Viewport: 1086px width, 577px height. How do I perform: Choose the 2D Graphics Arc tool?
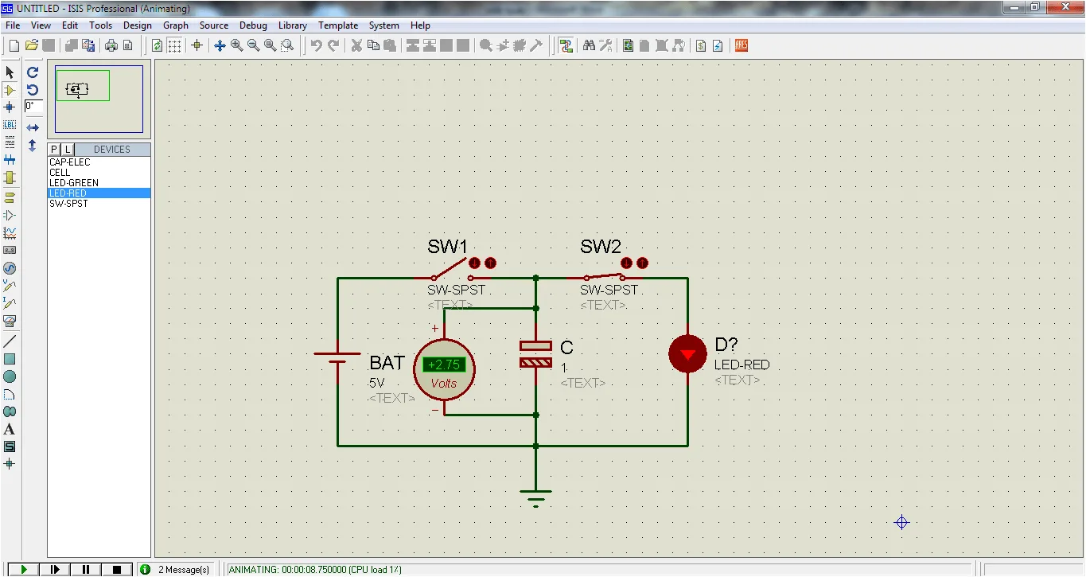[10, 394]
